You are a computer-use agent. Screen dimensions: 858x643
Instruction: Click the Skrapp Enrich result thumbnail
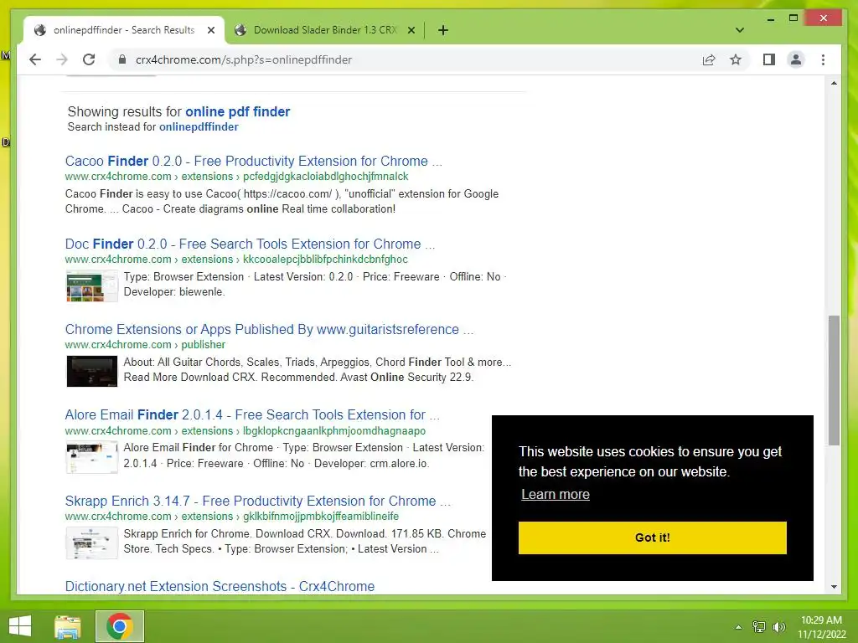(x=92, y=543)
